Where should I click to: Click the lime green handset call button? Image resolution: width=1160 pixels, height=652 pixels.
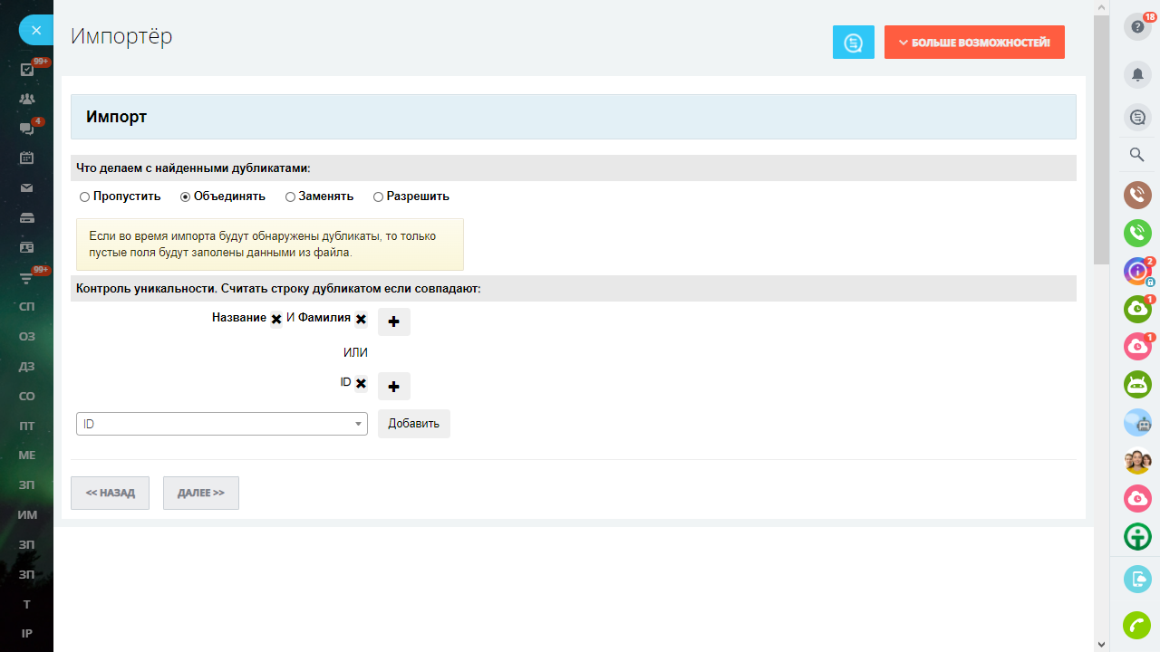(1137, 626)
